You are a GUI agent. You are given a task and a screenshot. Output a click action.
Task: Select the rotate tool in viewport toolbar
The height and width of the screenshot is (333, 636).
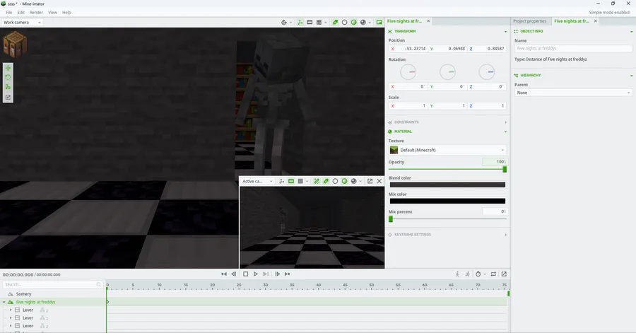[x=8, y=78]
